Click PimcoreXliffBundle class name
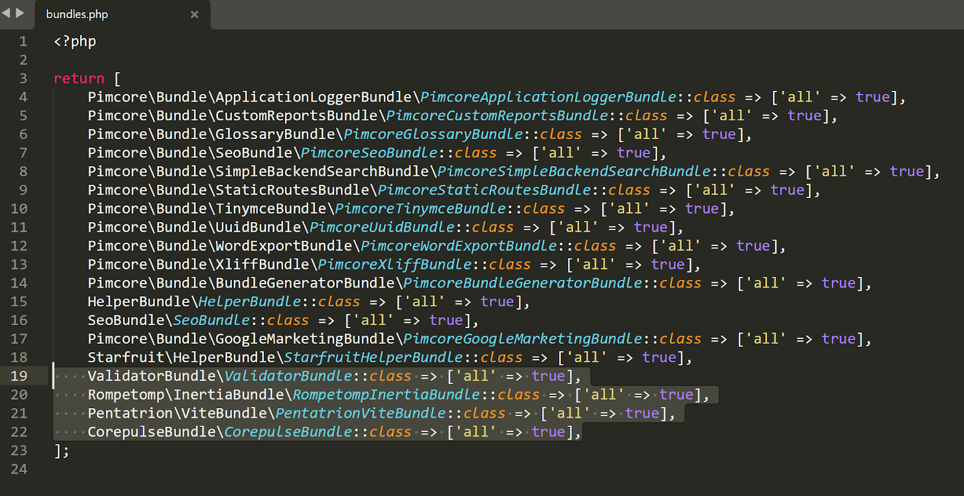 (395, 265)
